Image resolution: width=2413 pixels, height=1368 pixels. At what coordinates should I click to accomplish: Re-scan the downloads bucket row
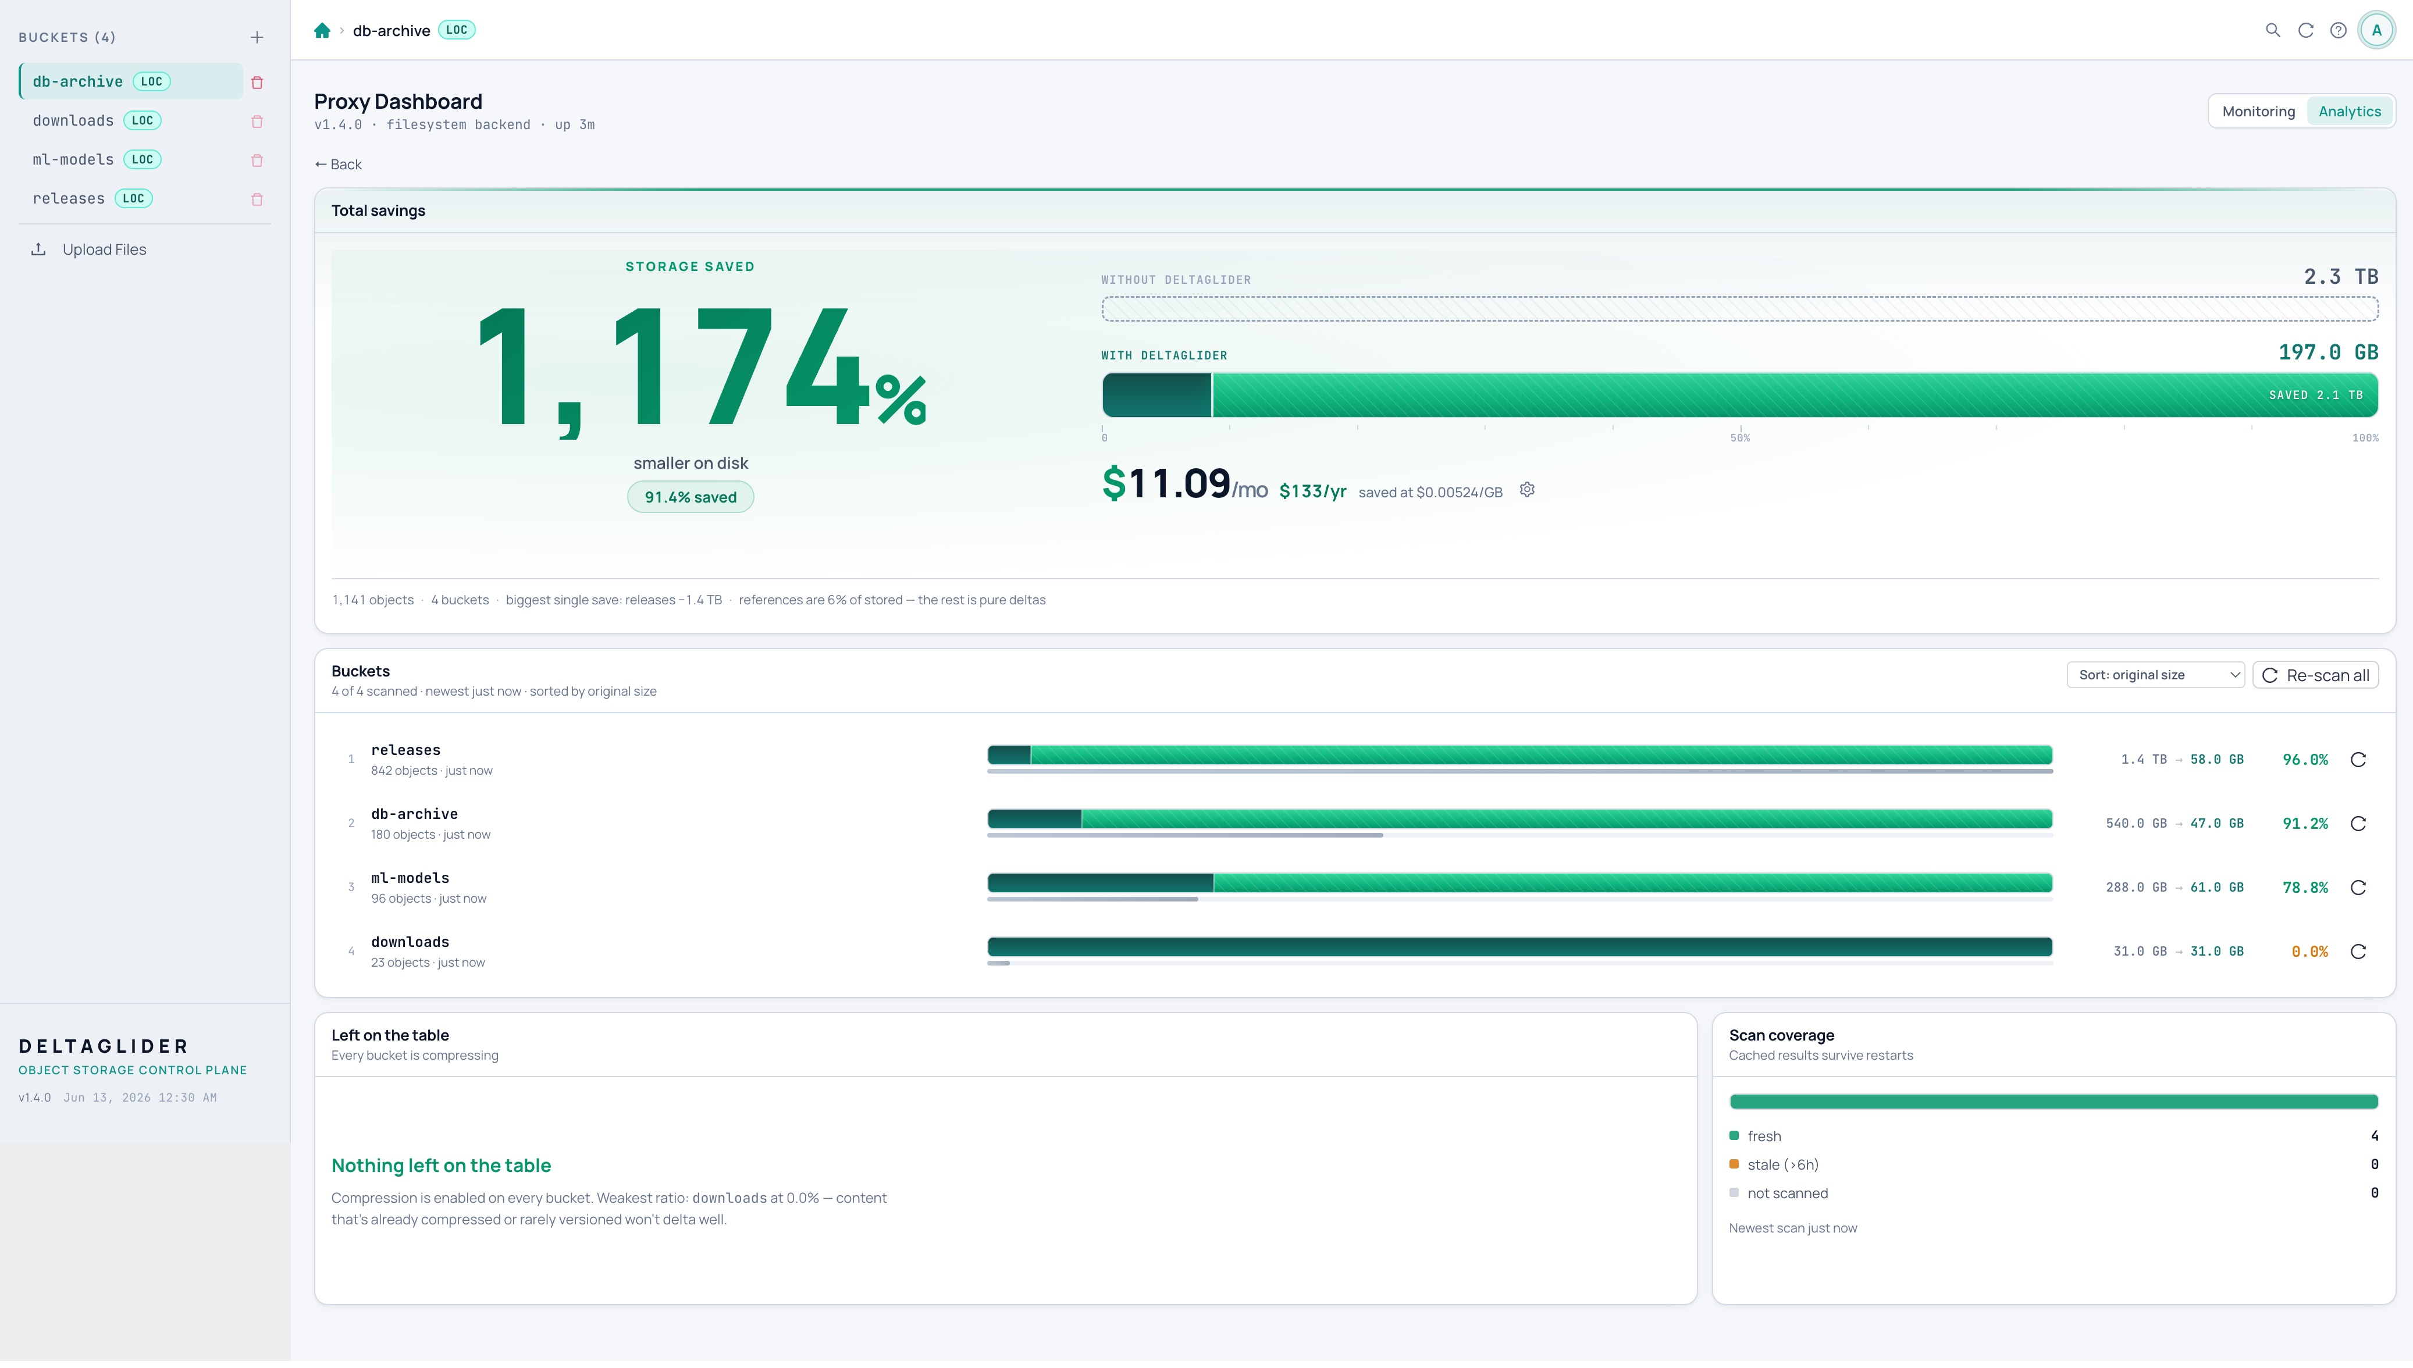[x=2358, y=952]
